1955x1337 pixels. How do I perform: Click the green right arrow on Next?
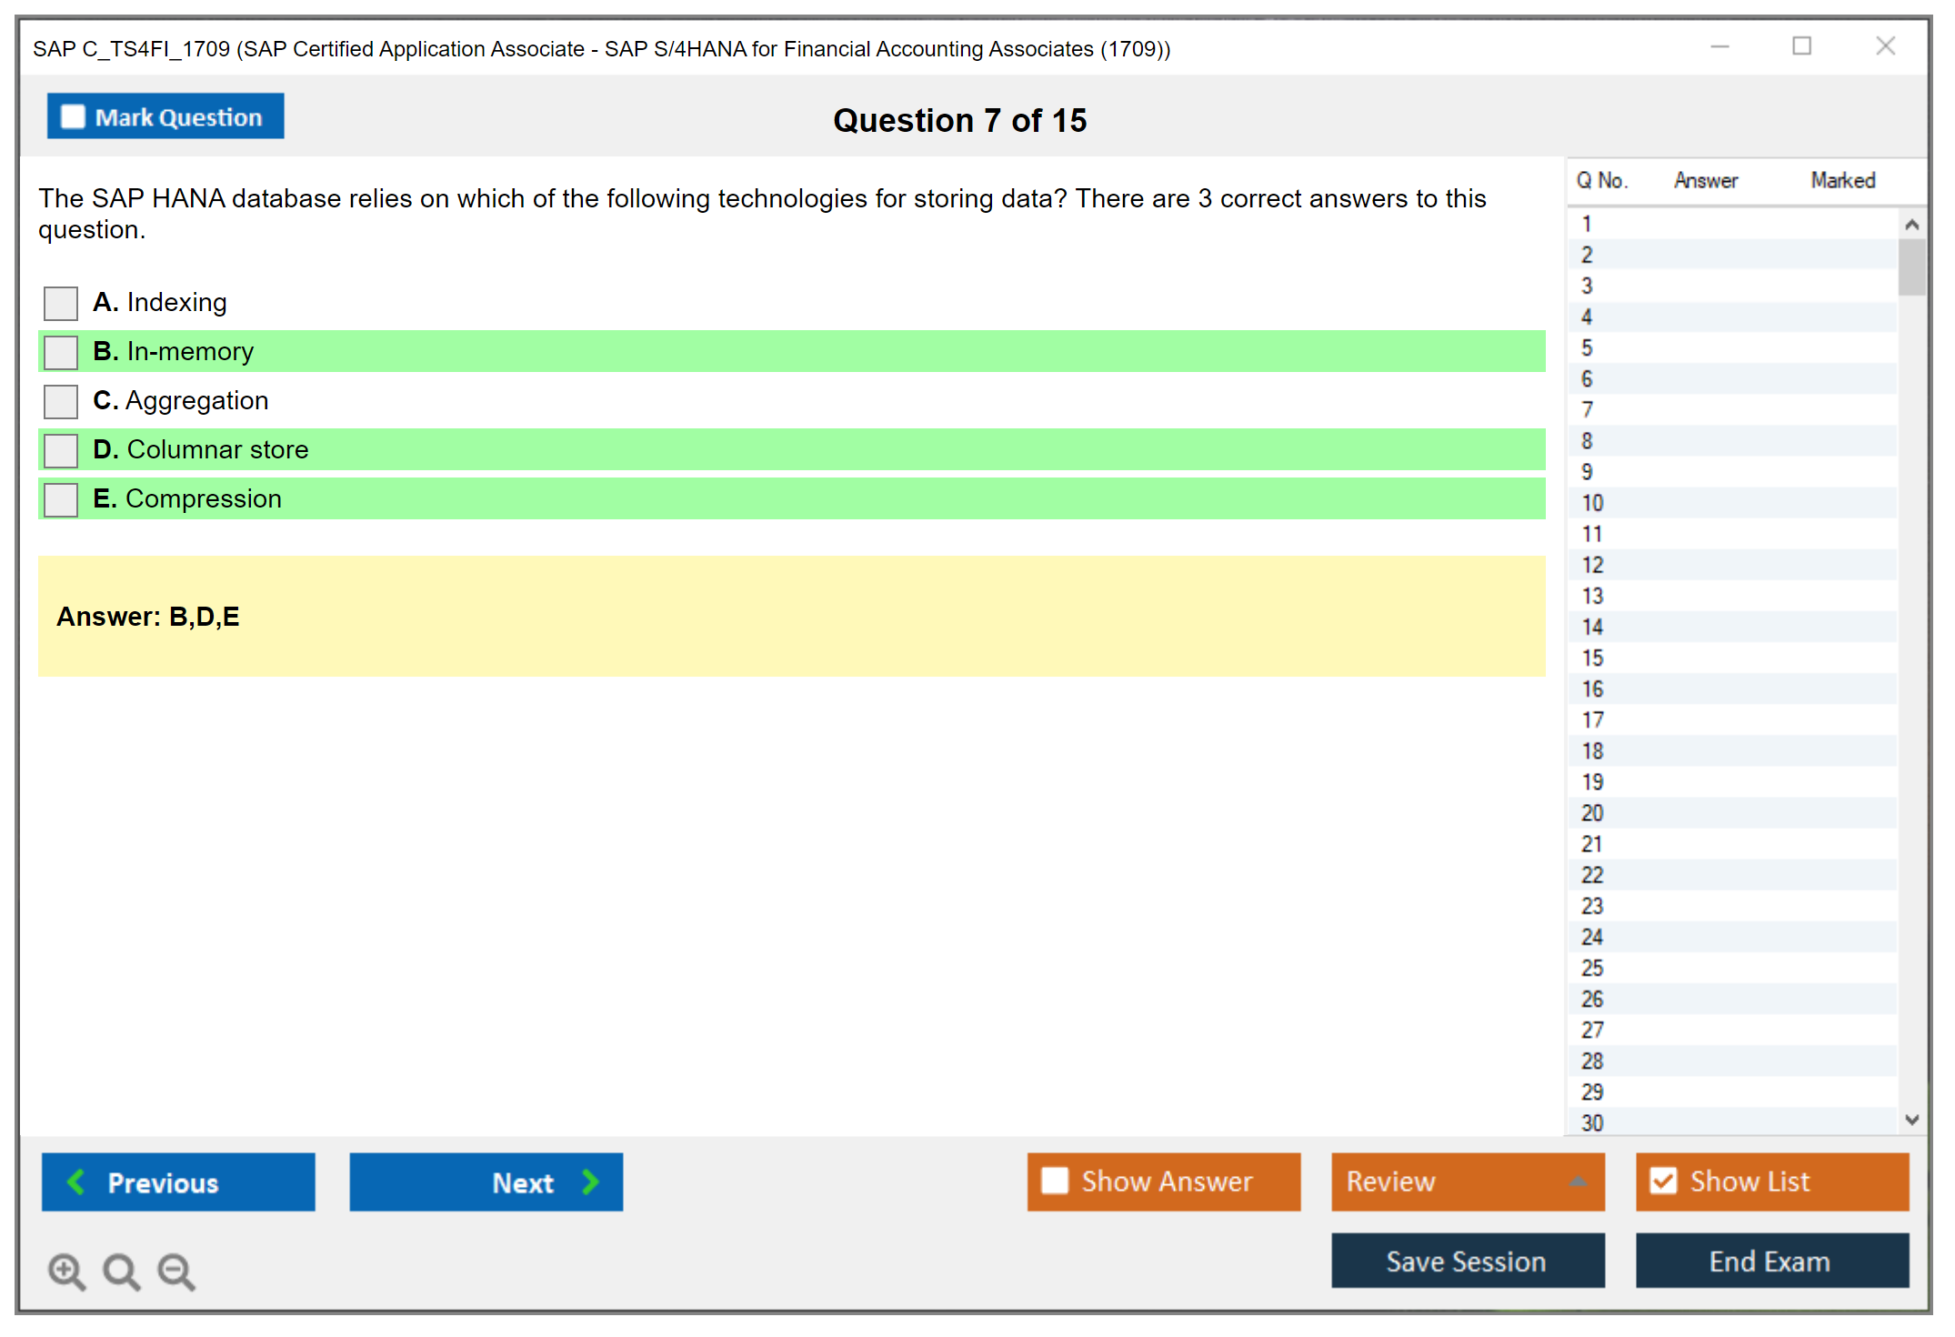[591, 1181]
